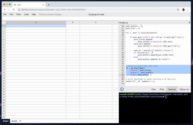193x125 pixels.
Task: Open the File menu
Action: (x=5, y=14)
